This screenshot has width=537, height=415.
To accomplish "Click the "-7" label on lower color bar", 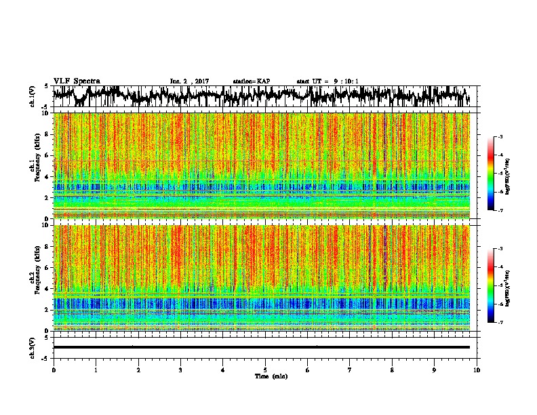I will [500, 322].
